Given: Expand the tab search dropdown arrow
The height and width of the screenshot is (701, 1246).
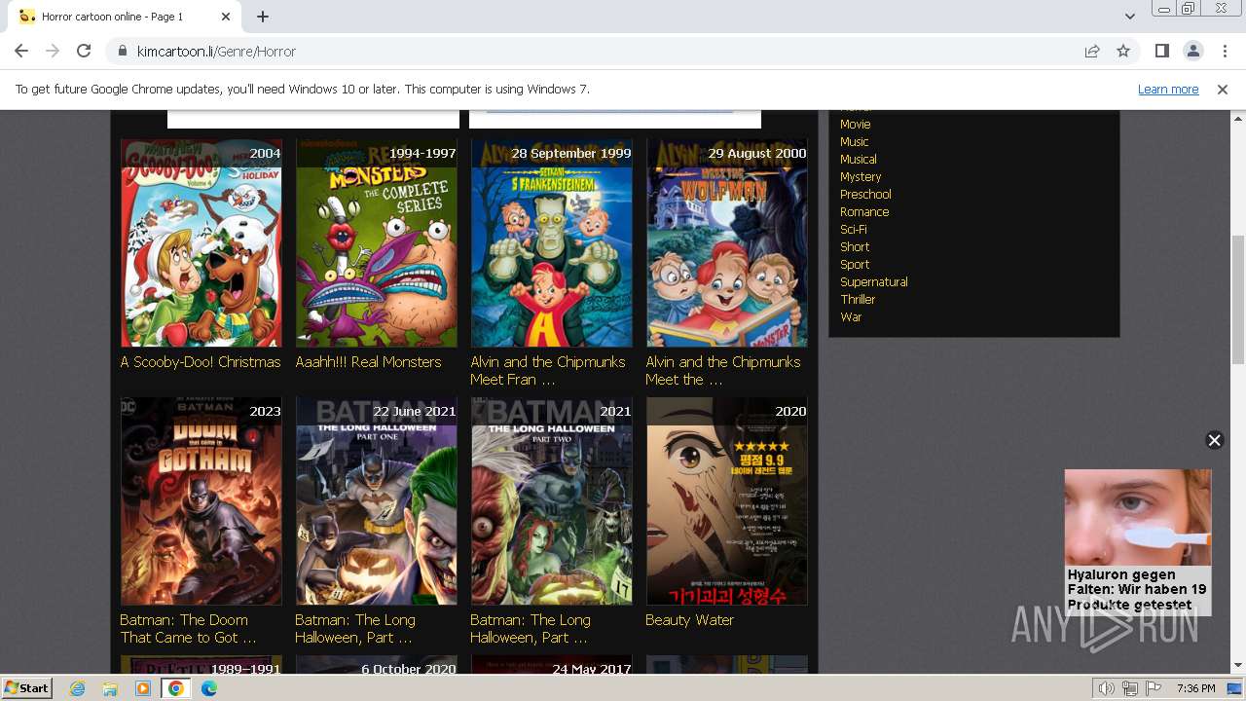Looking at the screenshot, I should click(x=1129, y=17).
